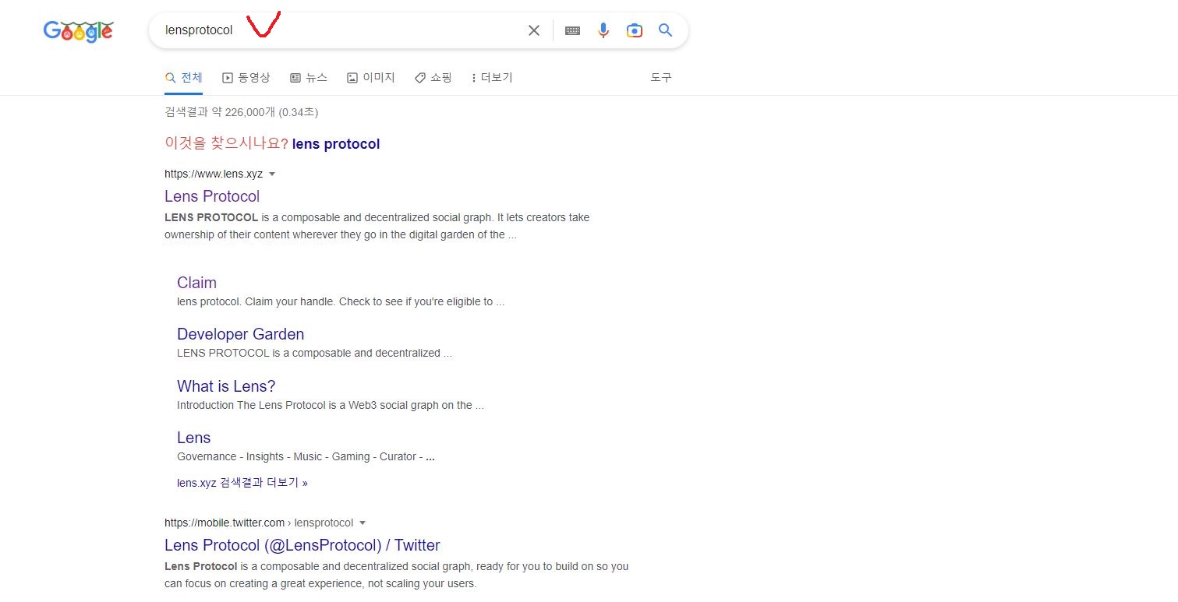Open the What is Lens? sitelink
Image resolution: width=1178 pixels, height=602 pixels.
[226, 386]
